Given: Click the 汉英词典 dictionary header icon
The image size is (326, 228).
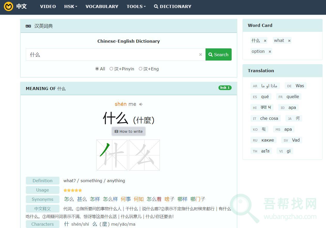Looking at the screenshot, I should (x=28, y=26).
